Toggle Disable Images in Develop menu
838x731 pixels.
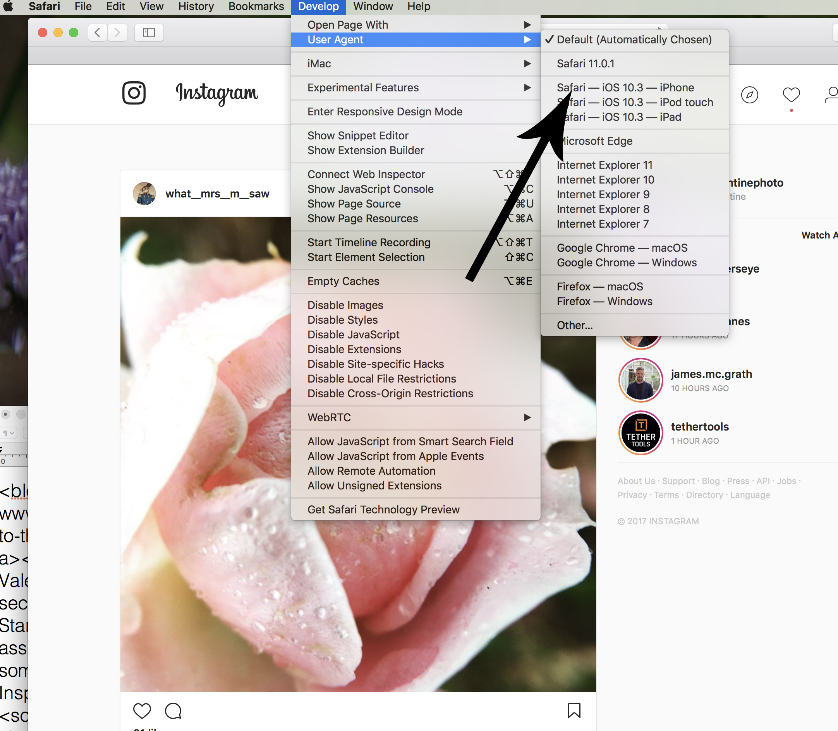(416, 305)
